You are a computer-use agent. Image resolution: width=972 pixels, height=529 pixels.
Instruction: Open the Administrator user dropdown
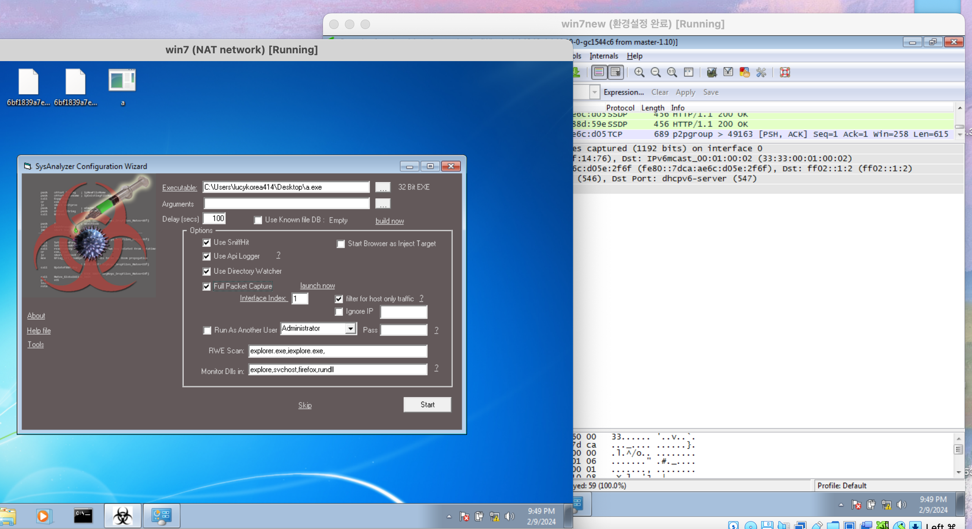tap(350, 328)
